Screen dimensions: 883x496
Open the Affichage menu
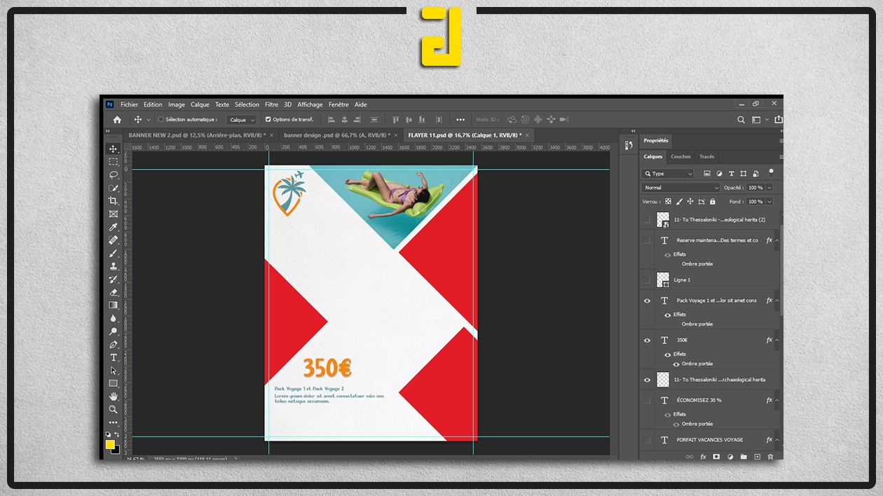[x=310, y=104]
